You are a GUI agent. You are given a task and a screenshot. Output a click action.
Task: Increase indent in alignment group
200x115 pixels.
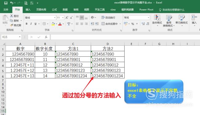[97, 24]
